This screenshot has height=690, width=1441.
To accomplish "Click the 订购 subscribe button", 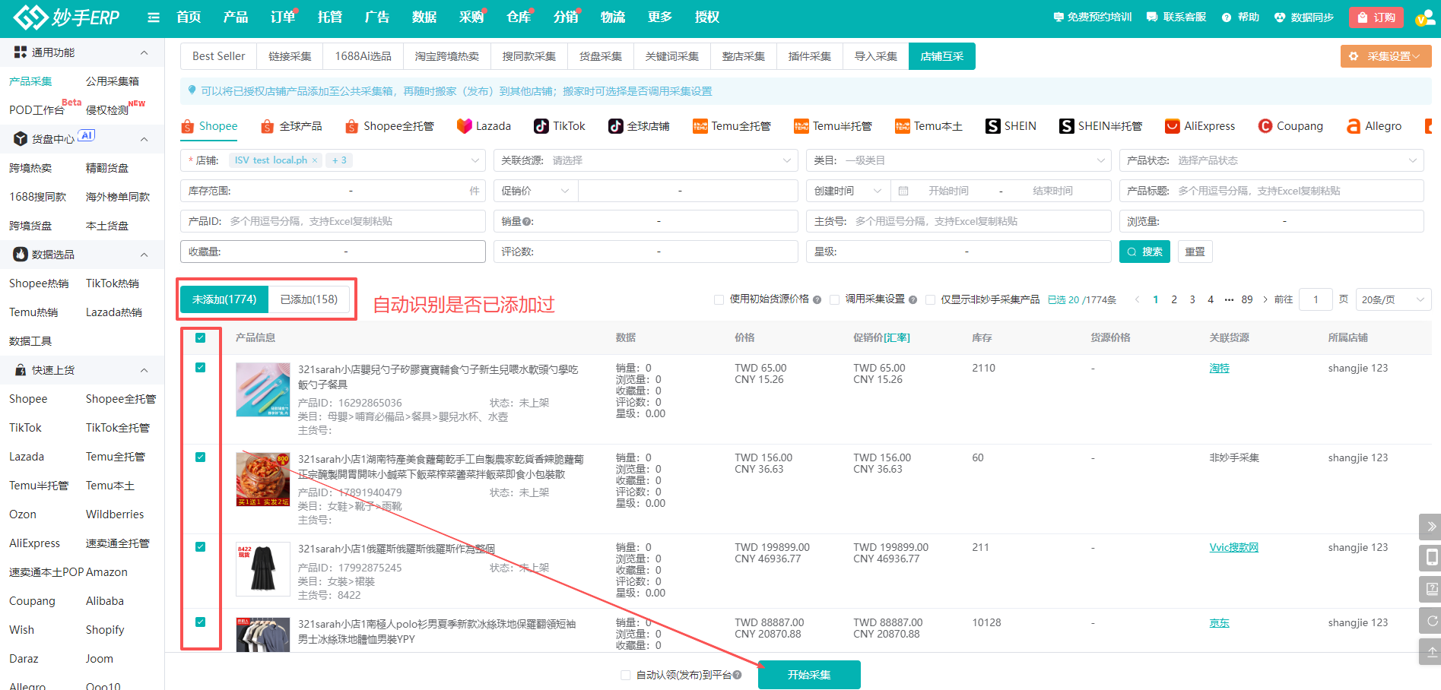I will (1376, 17).
